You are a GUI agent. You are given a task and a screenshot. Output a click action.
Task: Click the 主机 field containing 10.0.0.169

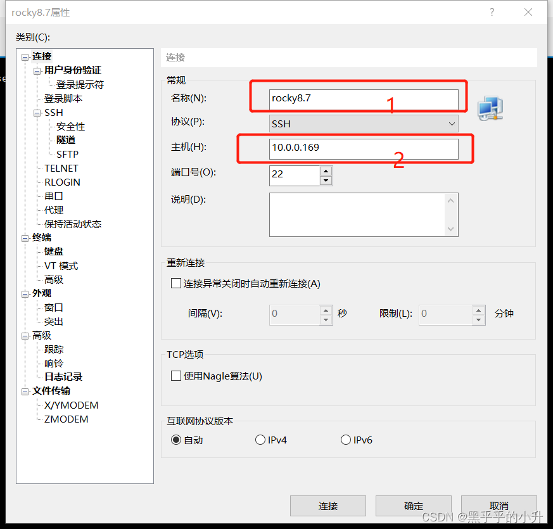364,148
